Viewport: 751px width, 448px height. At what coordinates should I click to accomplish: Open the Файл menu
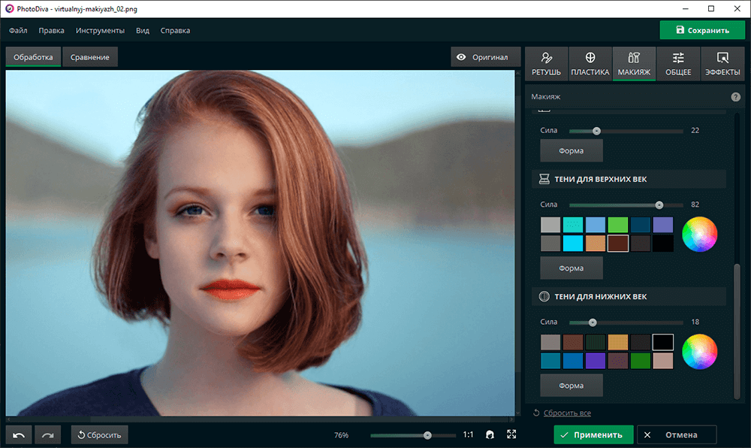19,31
